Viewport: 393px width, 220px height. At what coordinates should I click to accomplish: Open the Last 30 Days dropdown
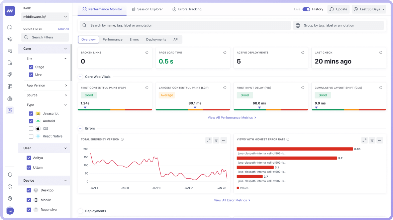369,9
